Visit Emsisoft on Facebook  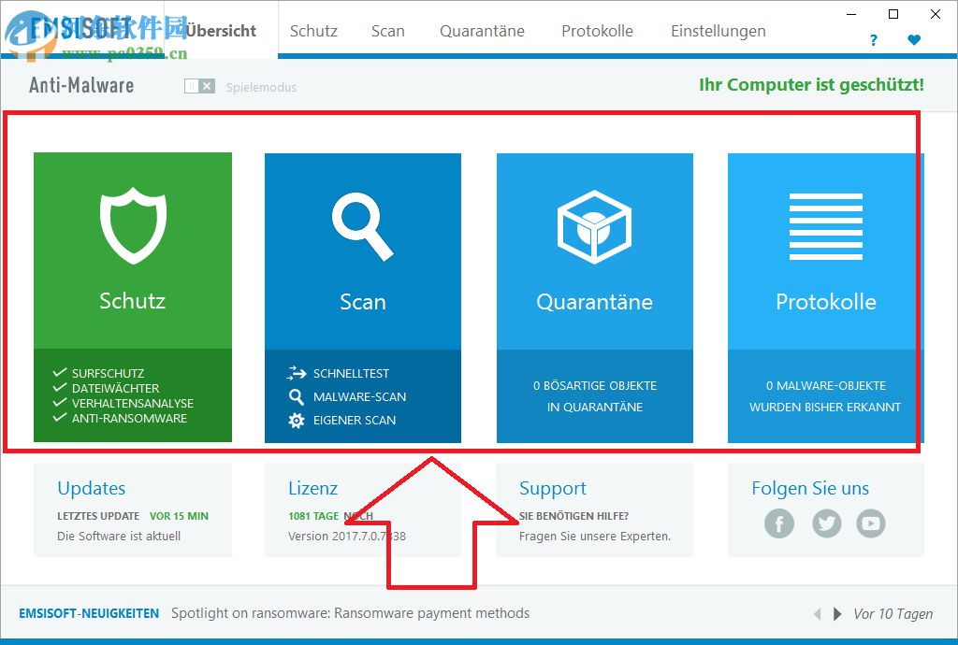tap(779, 523)
